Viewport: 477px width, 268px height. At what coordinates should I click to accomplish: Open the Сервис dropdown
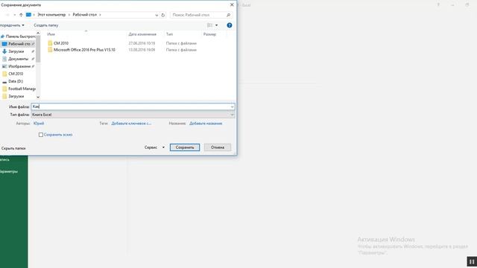(x=154, y=147)
